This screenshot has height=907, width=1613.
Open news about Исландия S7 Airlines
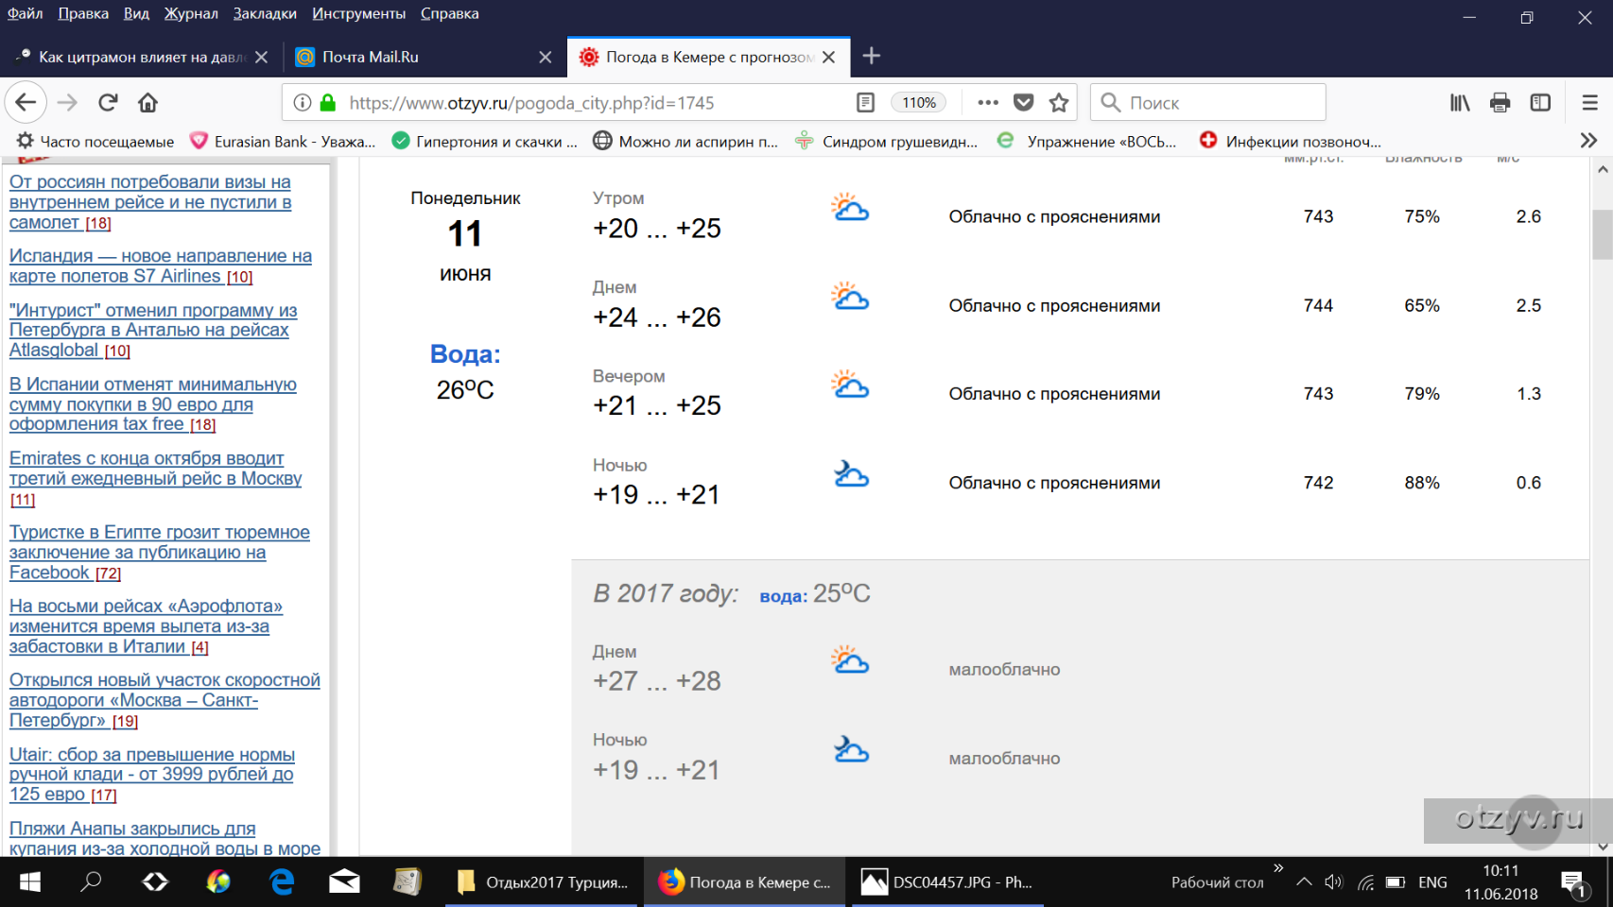[160, 265]
